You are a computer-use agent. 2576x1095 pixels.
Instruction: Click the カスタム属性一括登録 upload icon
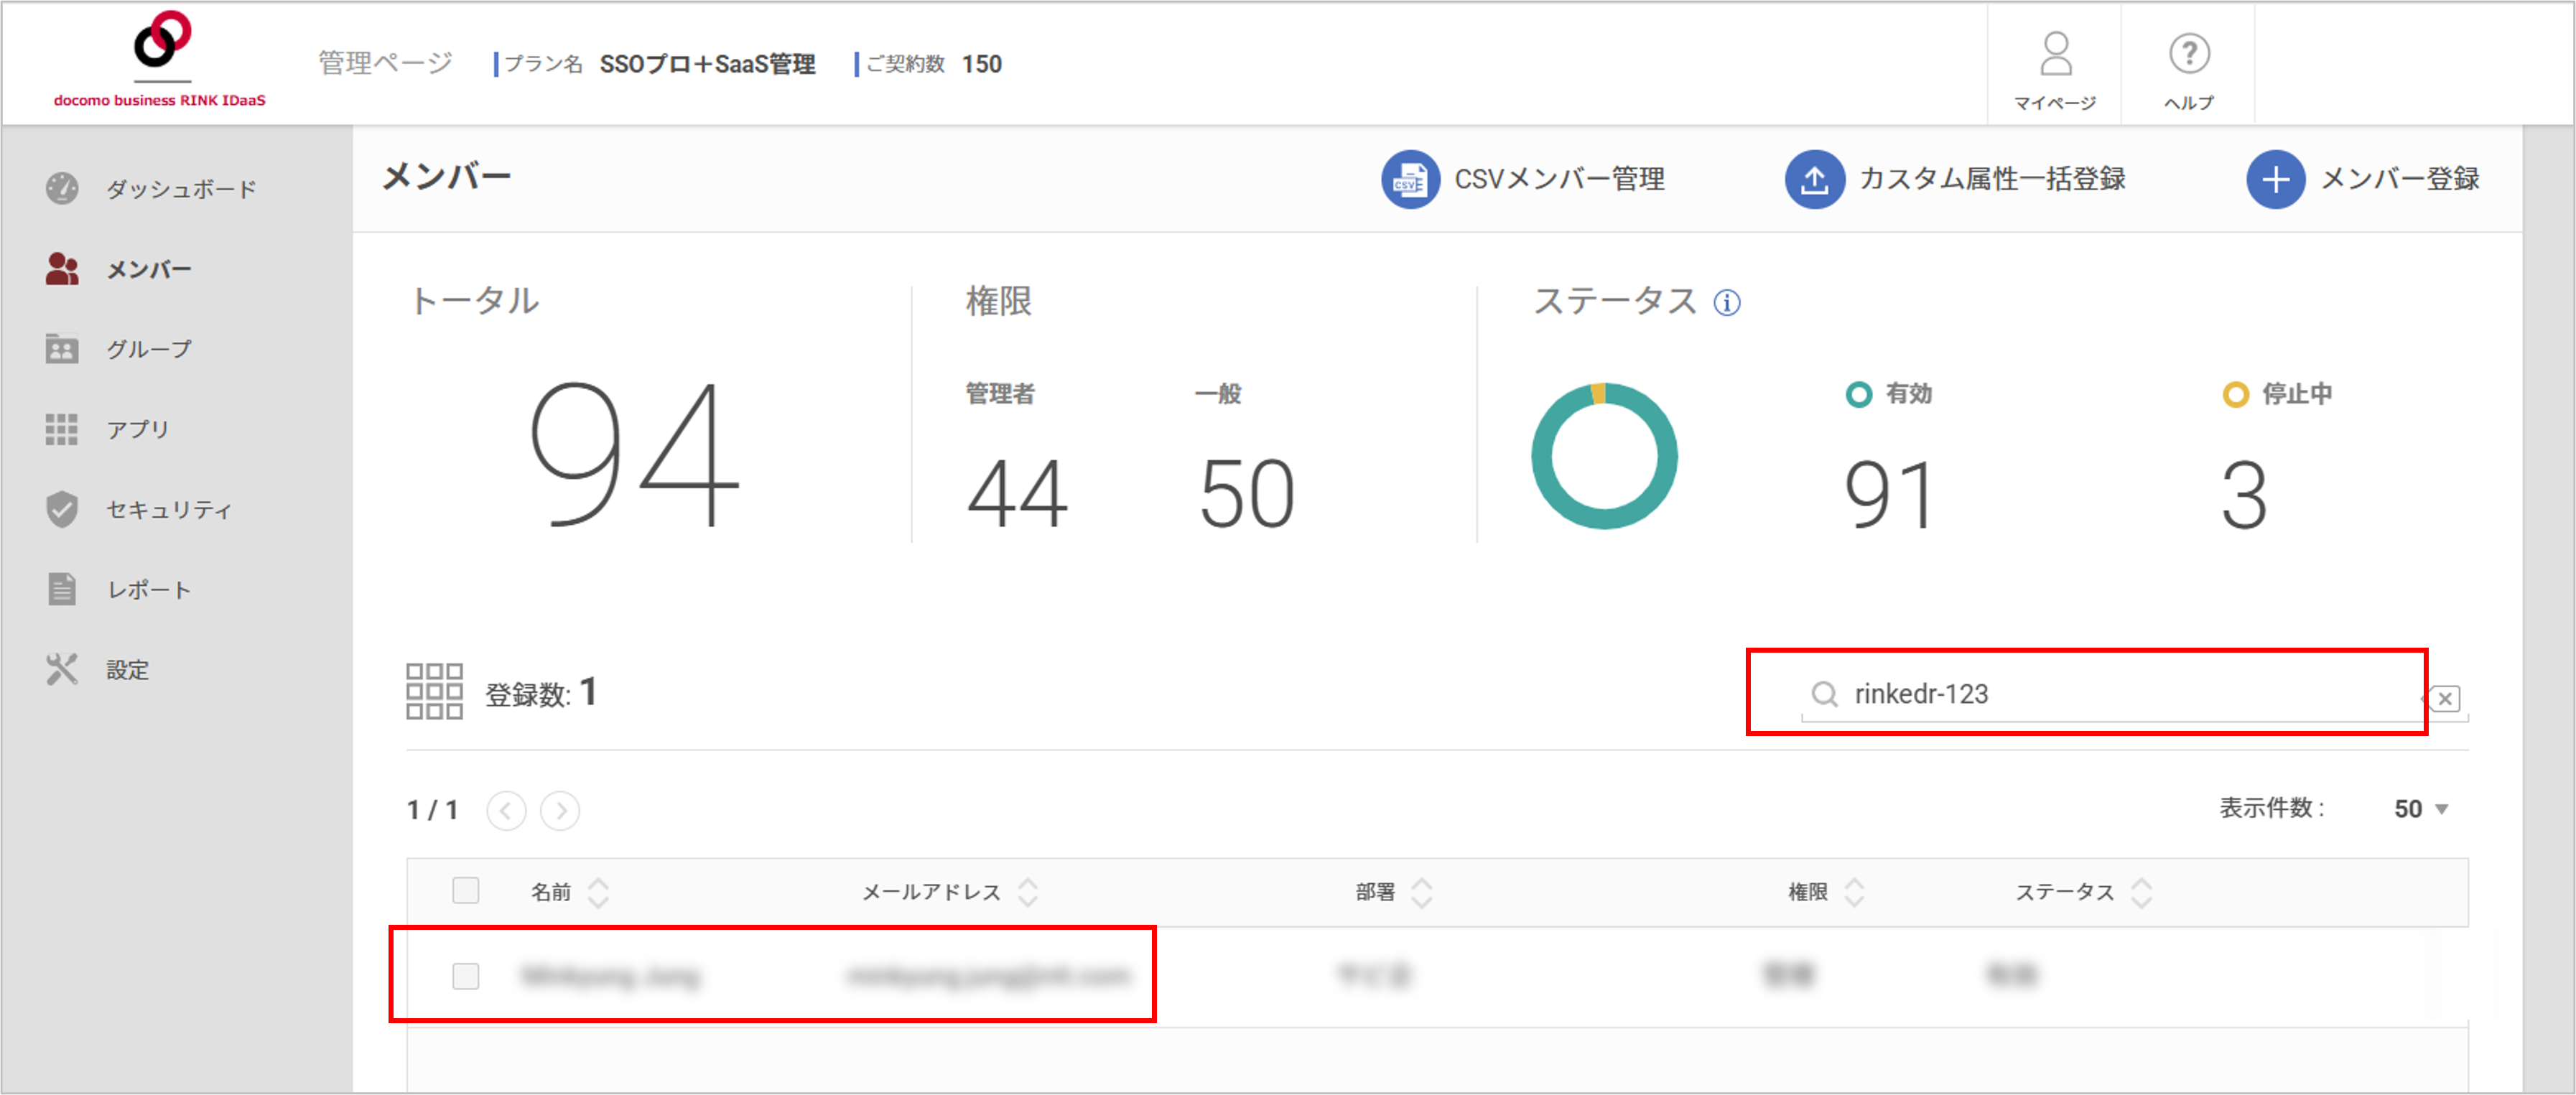click(1814, 180)
